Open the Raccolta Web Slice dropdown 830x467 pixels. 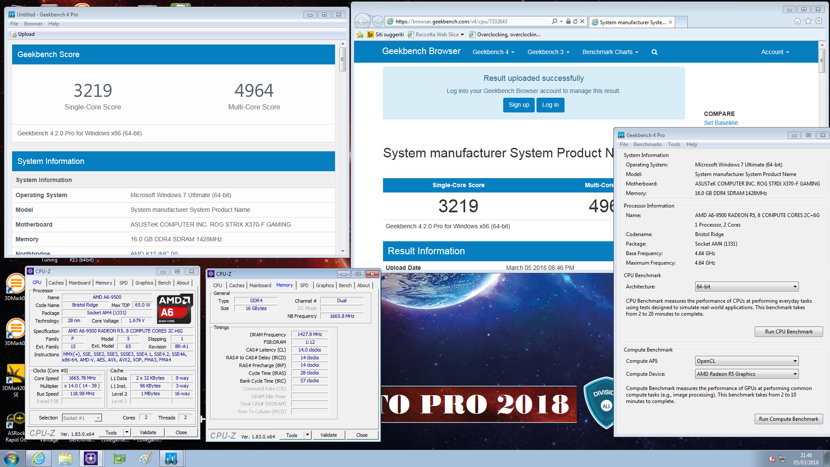[x=462, y=35]
